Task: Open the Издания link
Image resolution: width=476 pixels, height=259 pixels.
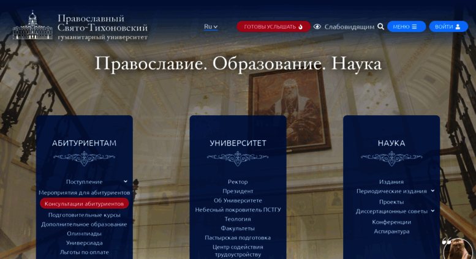Action: click(391, 182)
